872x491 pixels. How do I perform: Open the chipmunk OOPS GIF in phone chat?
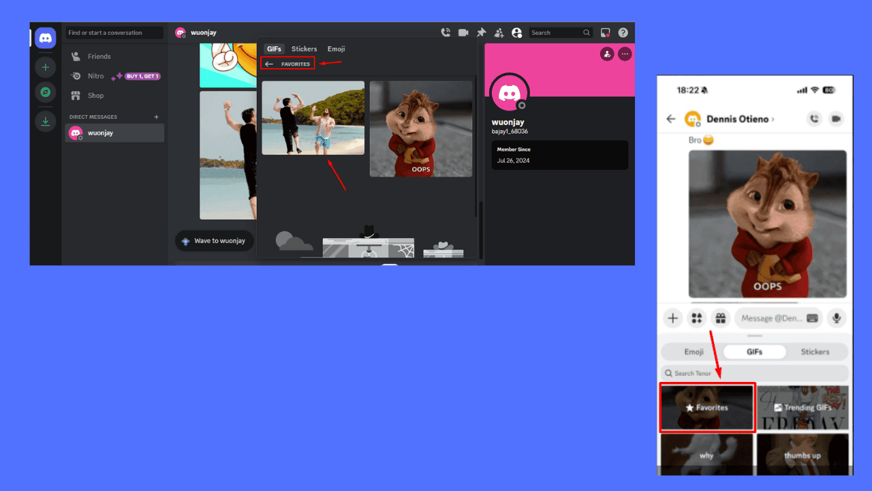pos(768,224)
